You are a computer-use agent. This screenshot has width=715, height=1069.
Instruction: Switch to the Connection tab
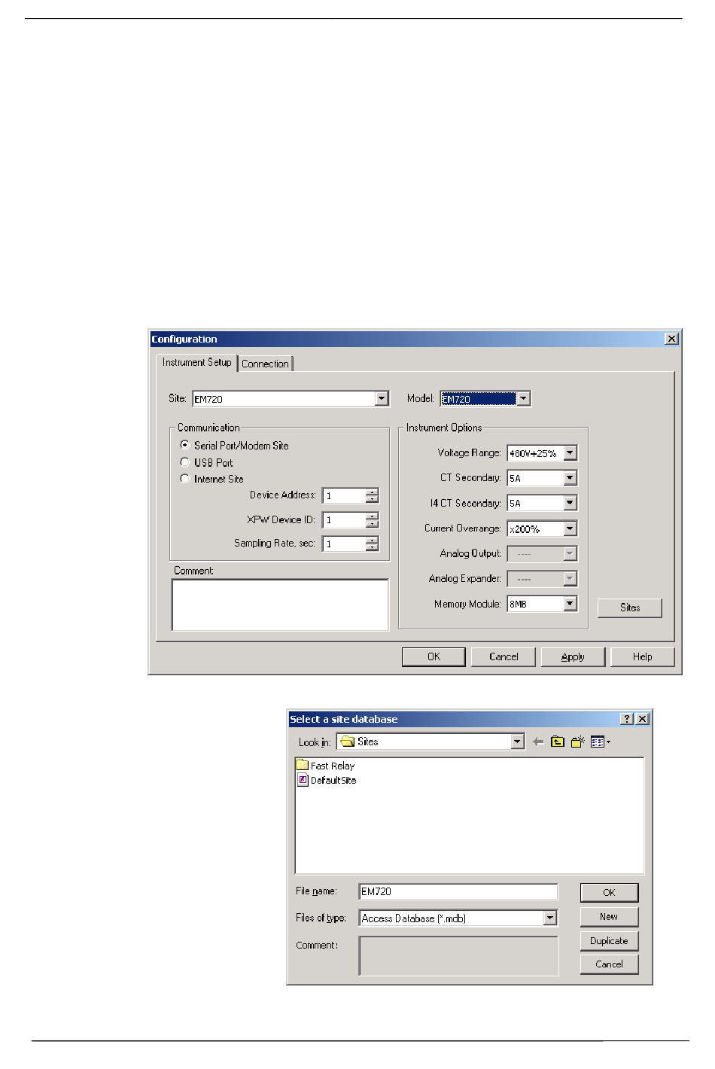click(x=265, y=364)
